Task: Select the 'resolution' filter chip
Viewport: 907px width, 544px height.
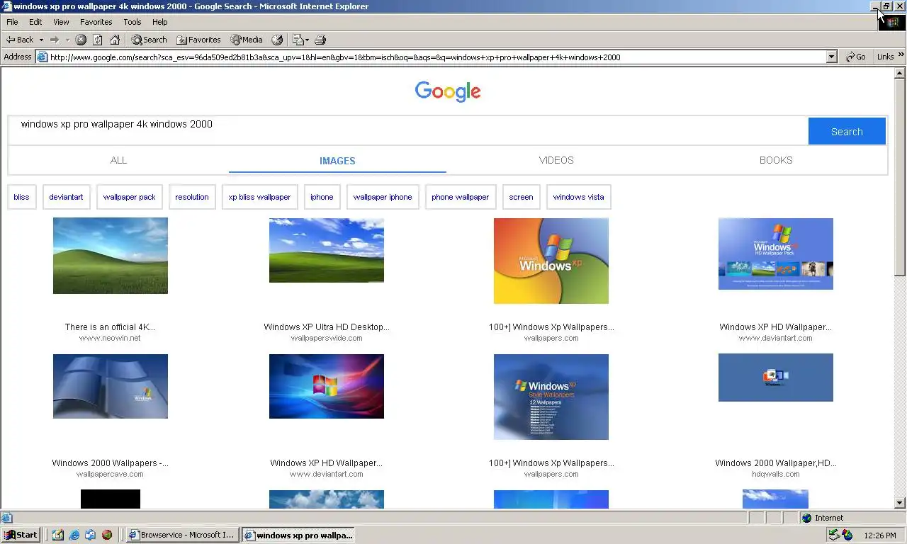Action: pyautogui.click(x=192, y=197)
